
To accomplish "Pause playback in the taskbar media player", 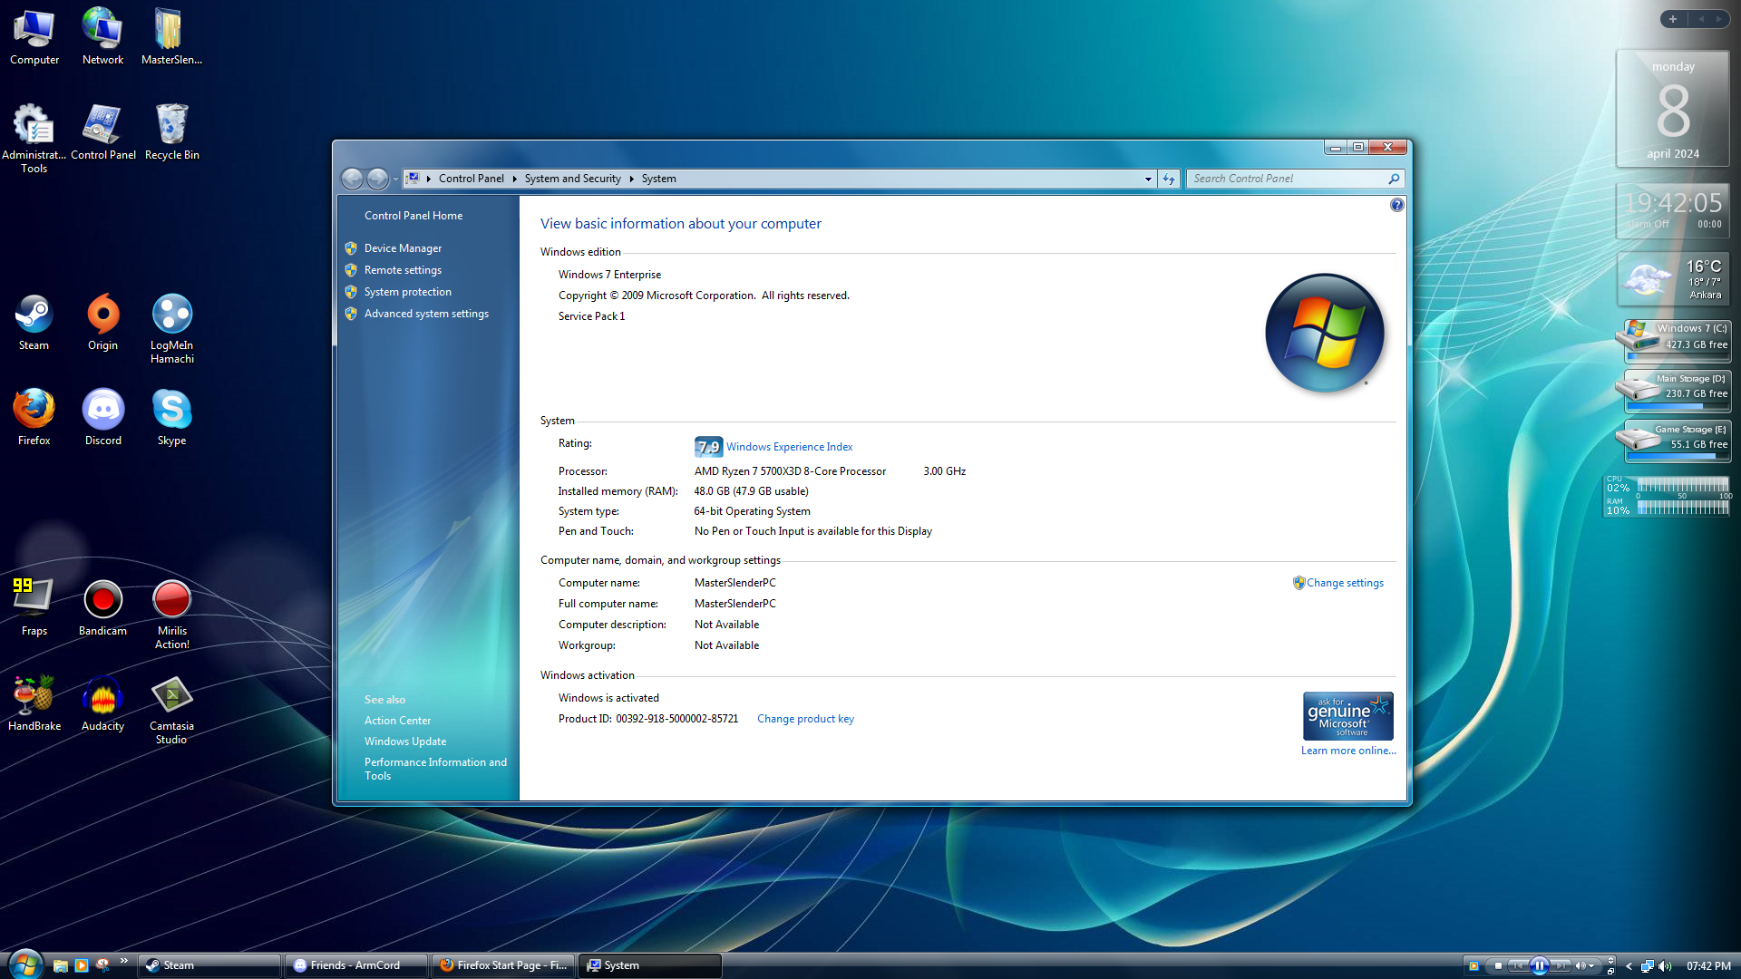I will pos(1539,966).
